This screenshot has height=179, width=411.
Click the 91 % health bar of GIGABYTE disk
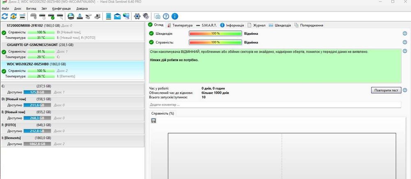click(41, 52)
